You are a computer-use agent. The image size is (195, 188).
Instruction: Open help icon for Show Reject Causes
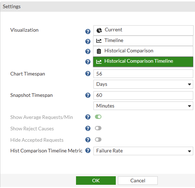pos(88,128)
